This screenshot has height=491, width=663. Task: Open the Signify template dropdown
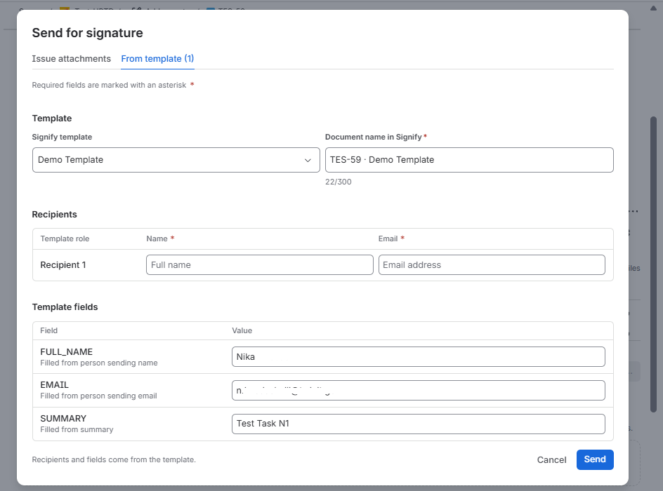(176, 160)
